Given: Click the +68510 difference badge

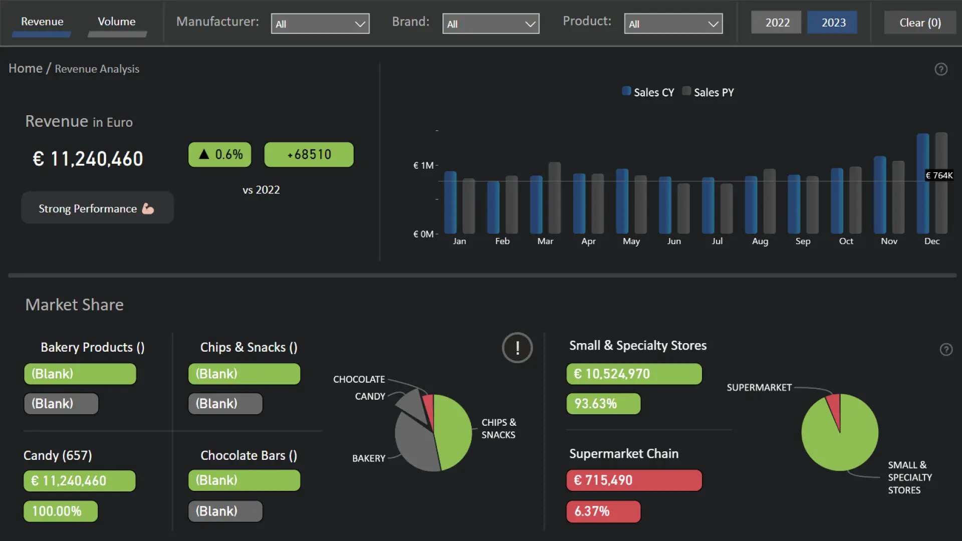Looking at the screenshot, I should pos(309,154).
